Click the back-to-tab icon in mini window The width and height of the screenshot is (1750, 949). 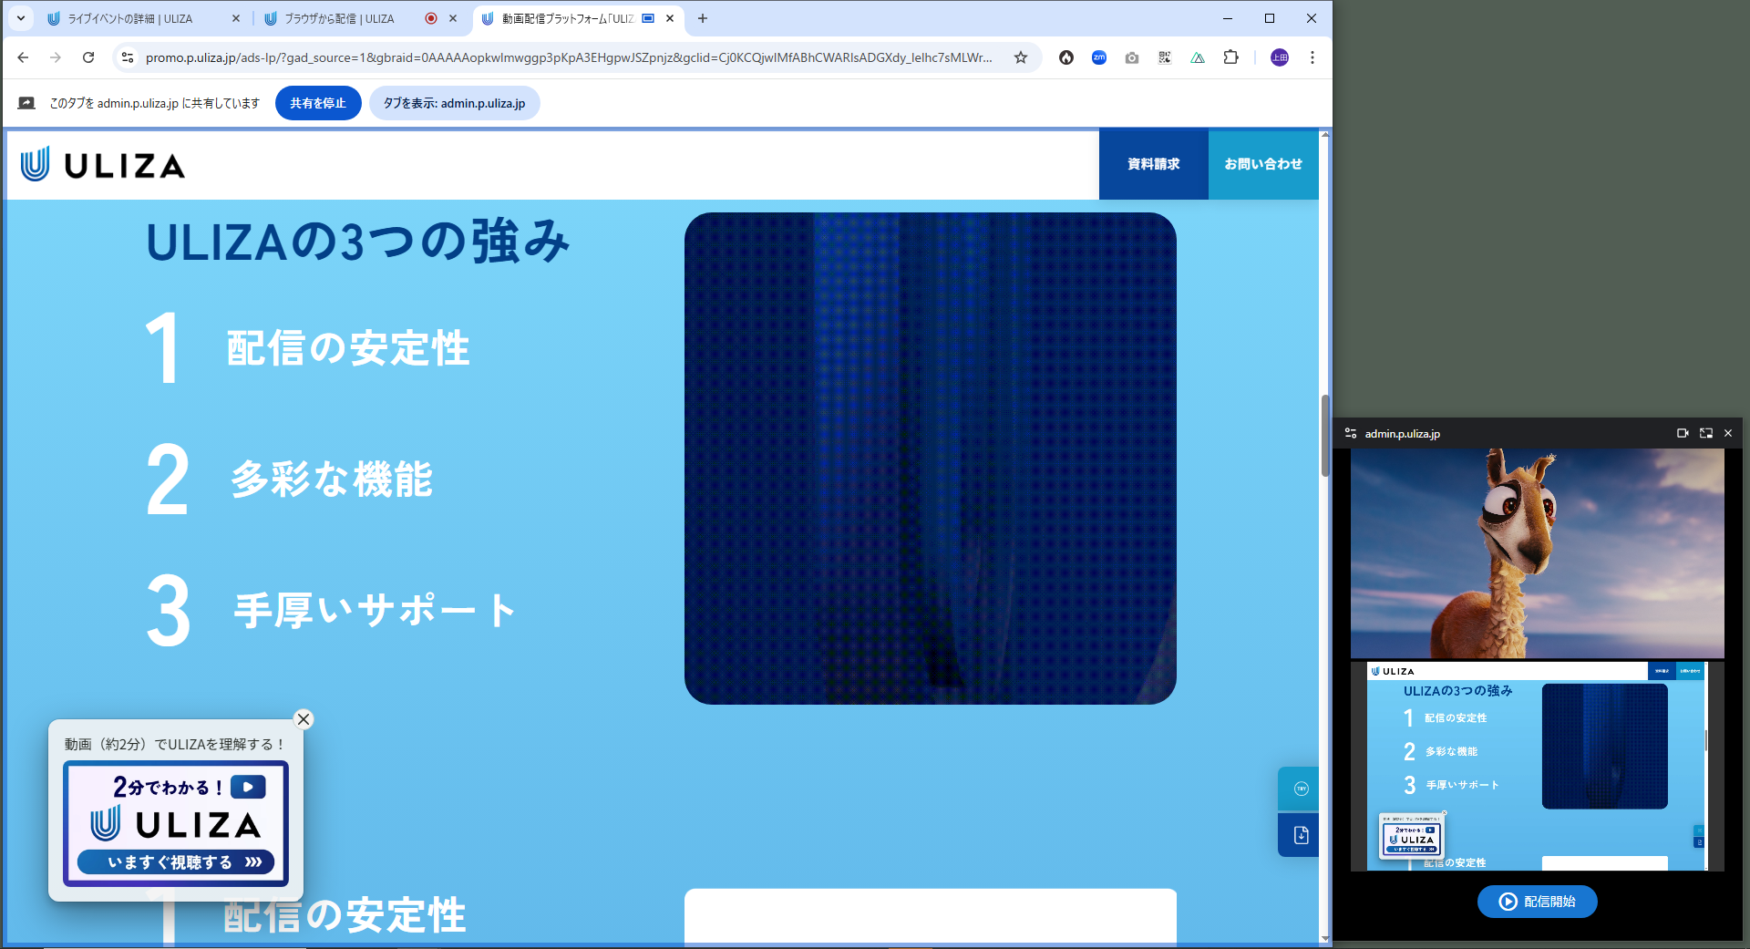click(x=1705, y=433)
